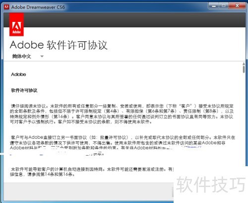Viewport: 248px width, 203px height.
Task: Click the 'Adobe 软件许可协议' heading
Action: tap(59, 45)
